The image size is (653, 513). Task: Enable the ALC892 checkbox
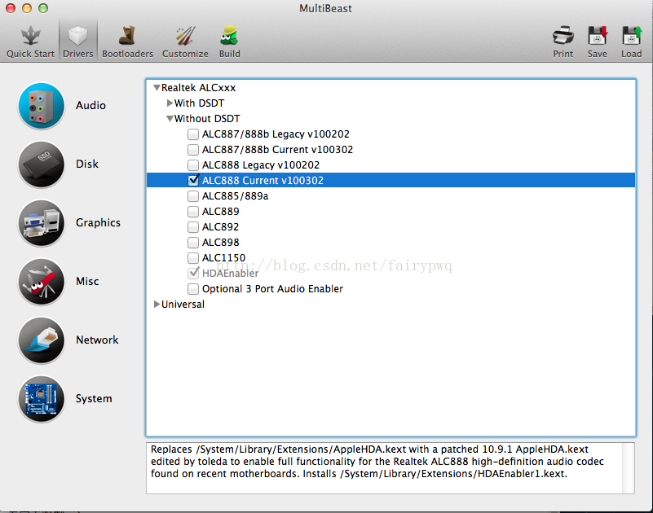click(193, 226)
